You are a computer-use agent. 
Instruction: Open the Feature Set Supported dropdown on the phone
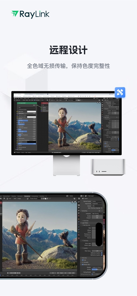(97, 204)
